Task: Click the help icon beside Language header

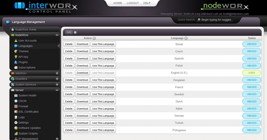Action: (x=186, y=38)
